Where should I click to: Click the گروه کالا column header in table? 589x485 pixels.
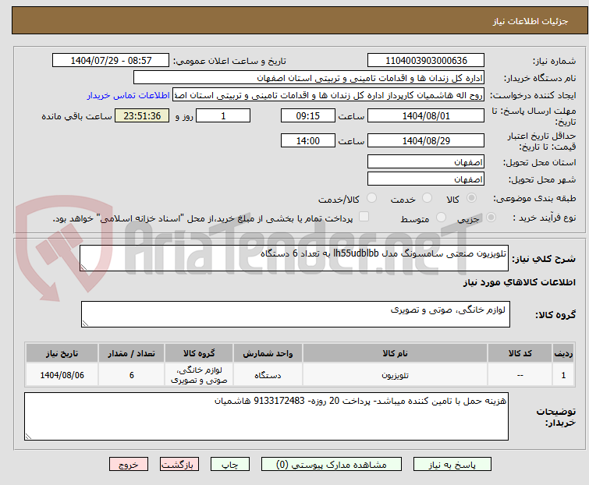199,353
